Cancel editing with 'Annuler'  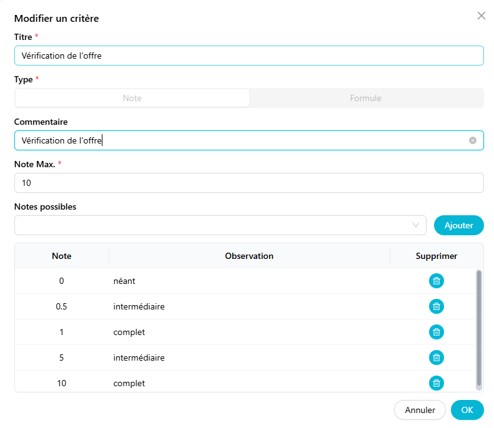pyautogui.click(x=420, y=410)
